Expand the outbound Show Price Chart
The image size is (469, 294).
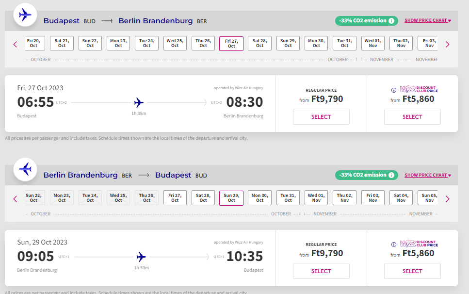tap(428, 21)
